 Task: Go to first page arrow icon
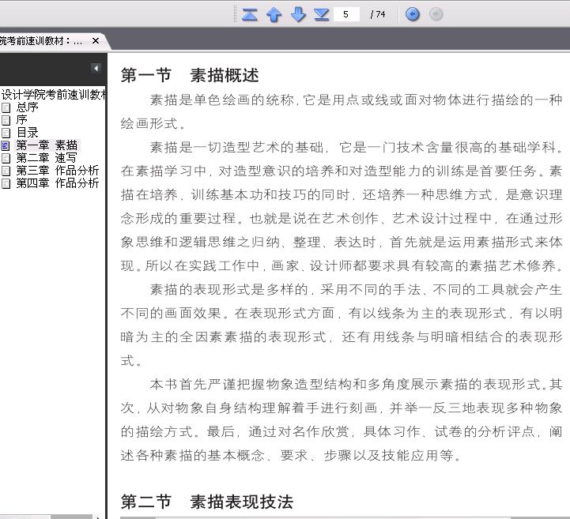tap(249, 14)
